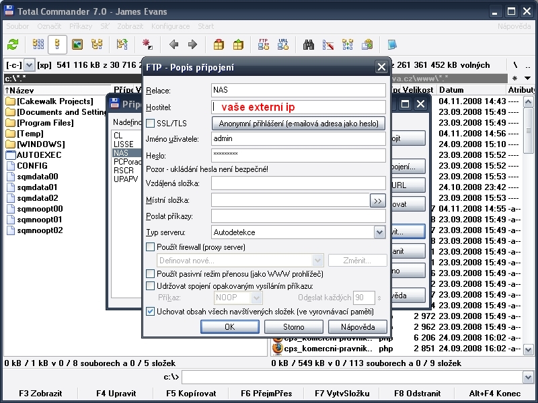Expand the command line history dropdown
538x403 pixels.
(528, 377)
